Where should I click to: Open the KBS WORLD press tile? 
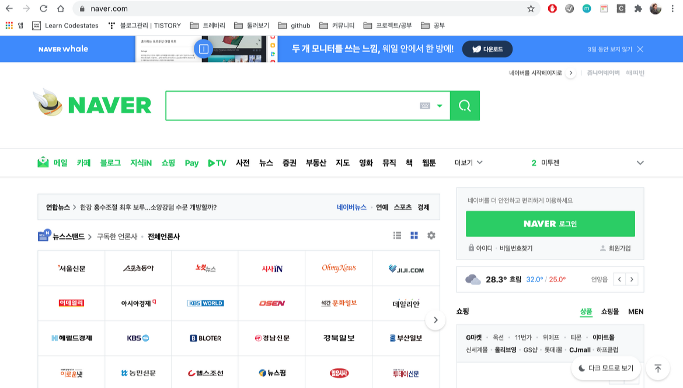coord(205,303)
